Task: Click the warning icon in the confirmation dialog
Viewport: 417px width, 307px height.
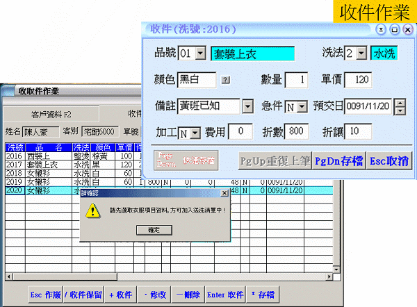Action: coord(90,210)
